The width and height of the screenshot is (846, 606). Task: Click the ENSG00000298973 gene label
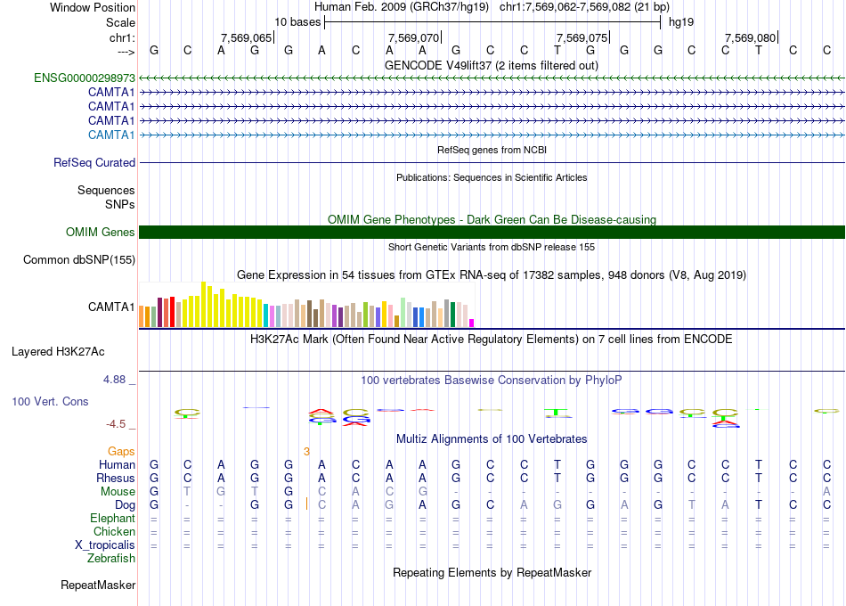pyautogui.click(x=85, y=78)
